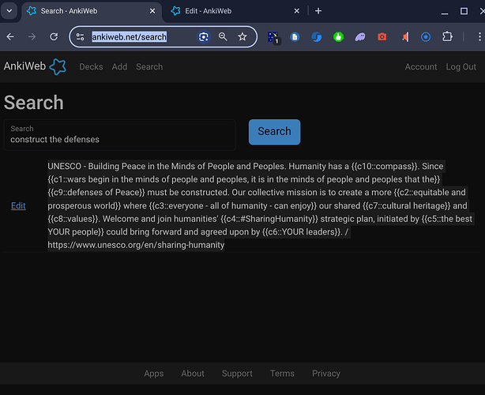Open Search in the navigation bar
Screen dimensions: 485x395
coord(149,67)
